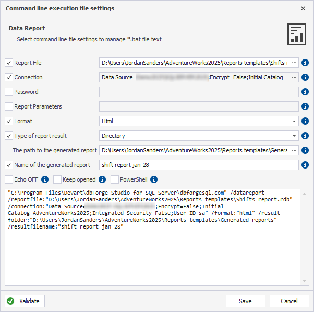Enable the Echo OFF checkbox

click(x=9, y=179)
